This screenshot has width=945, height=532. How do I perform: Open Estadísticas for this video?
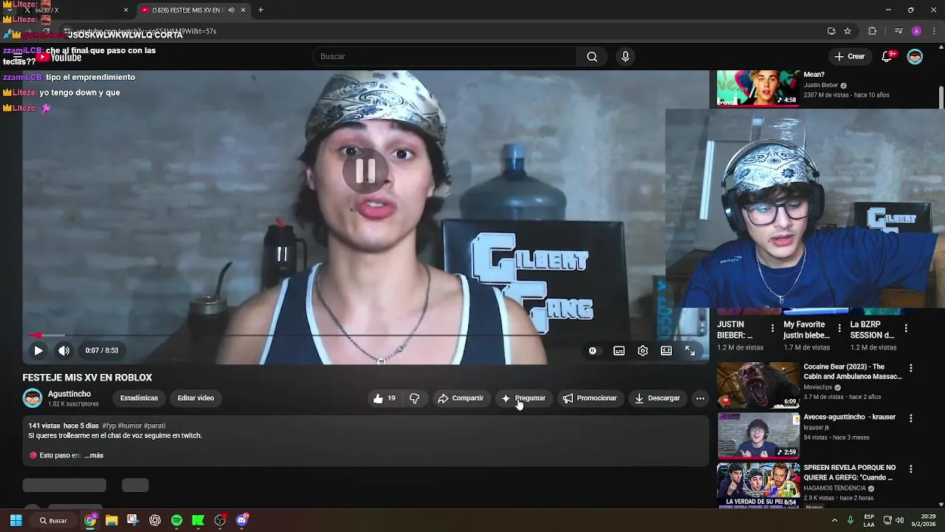pos(139,398)
